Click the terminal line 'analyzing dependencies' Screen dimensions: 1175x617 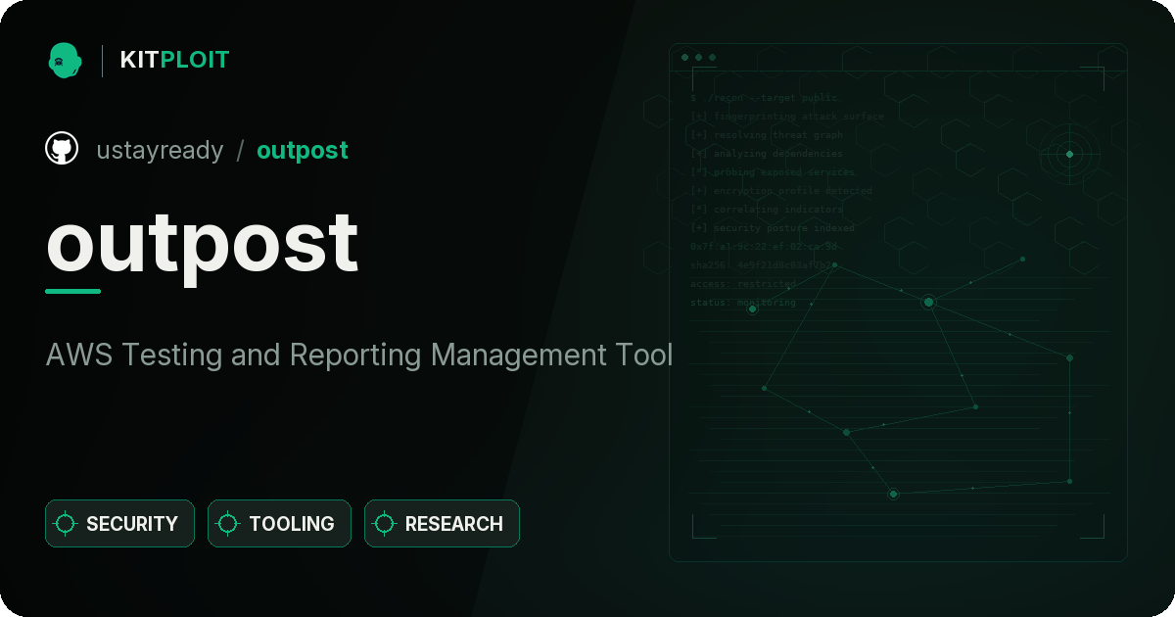[767, 154]
